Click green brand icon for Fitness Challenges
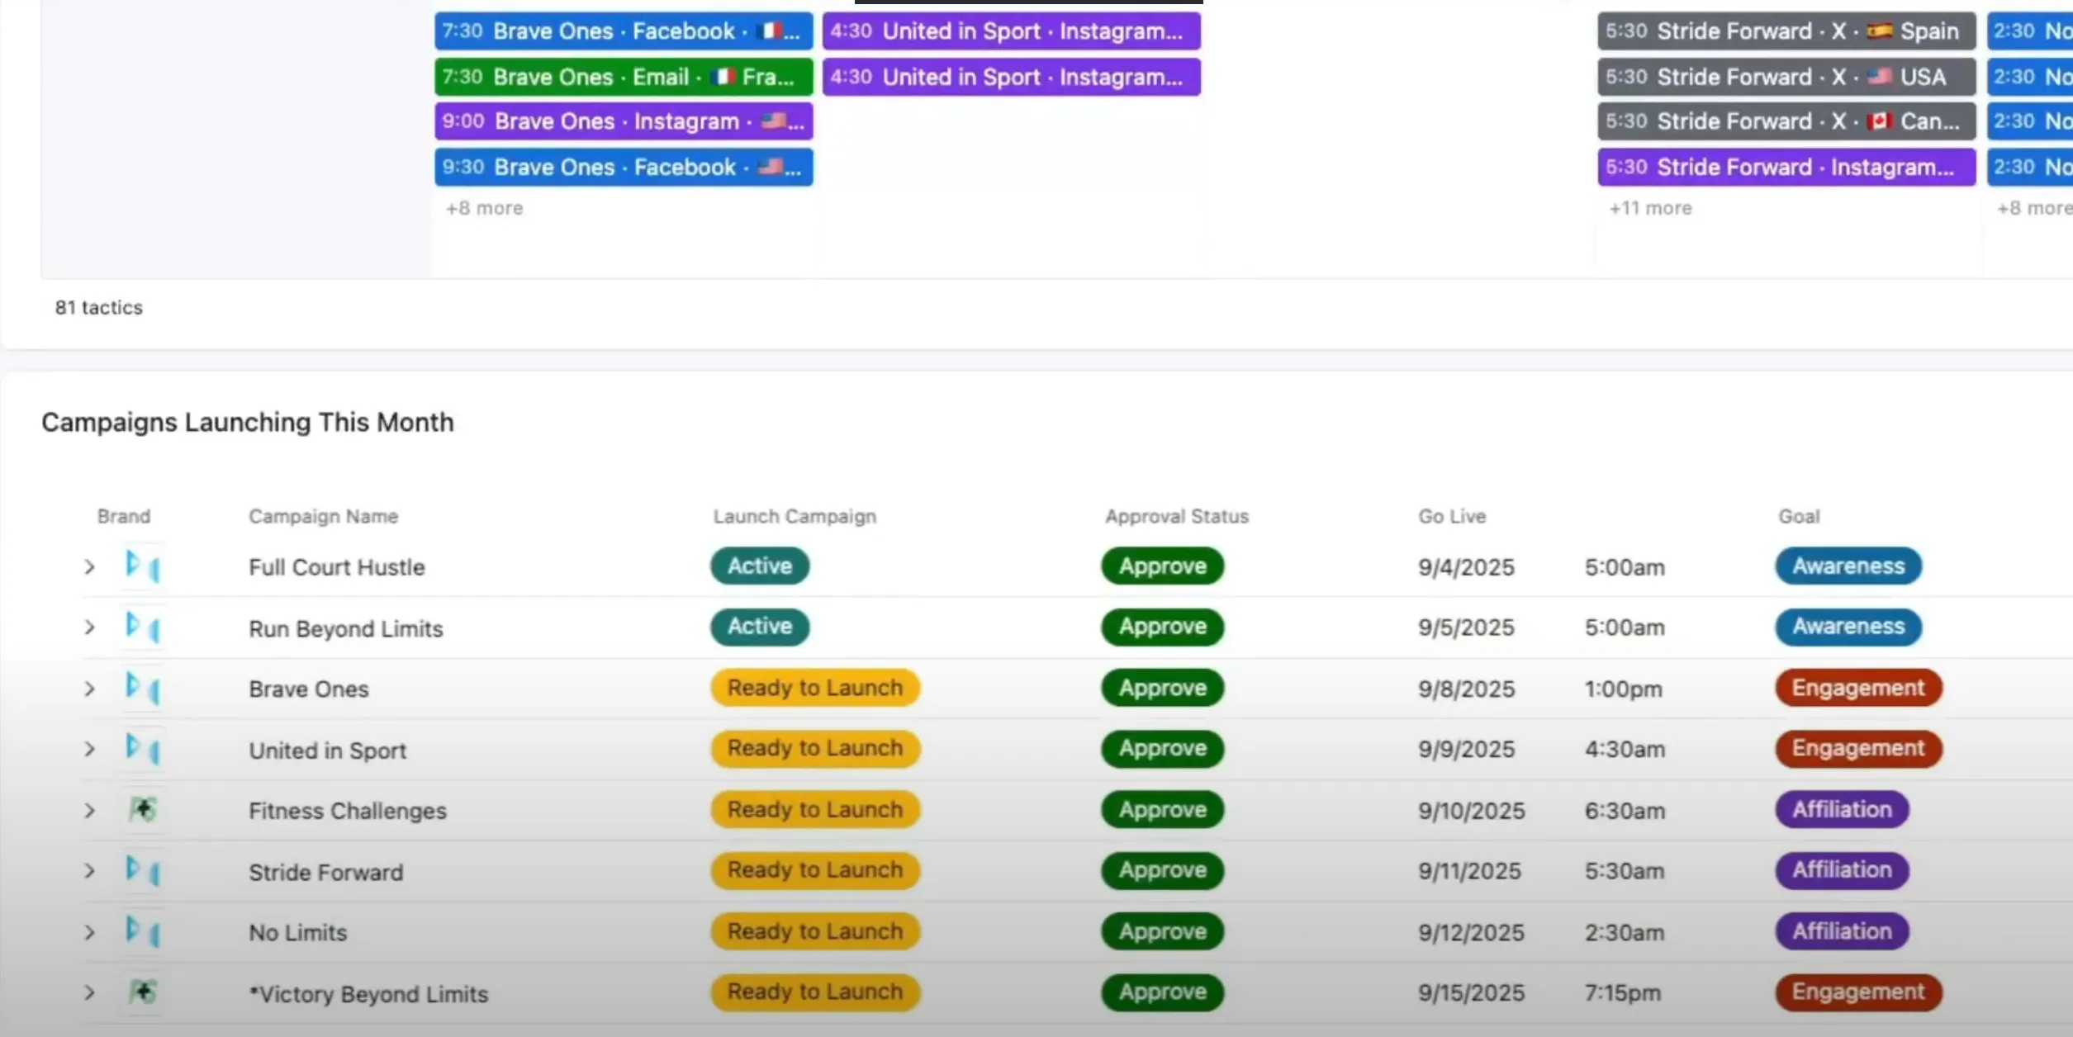 click(x=142, y=810)
